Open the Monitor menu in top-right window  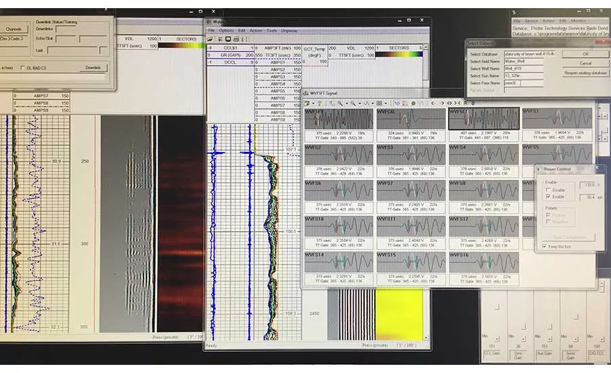click(578, 20)
